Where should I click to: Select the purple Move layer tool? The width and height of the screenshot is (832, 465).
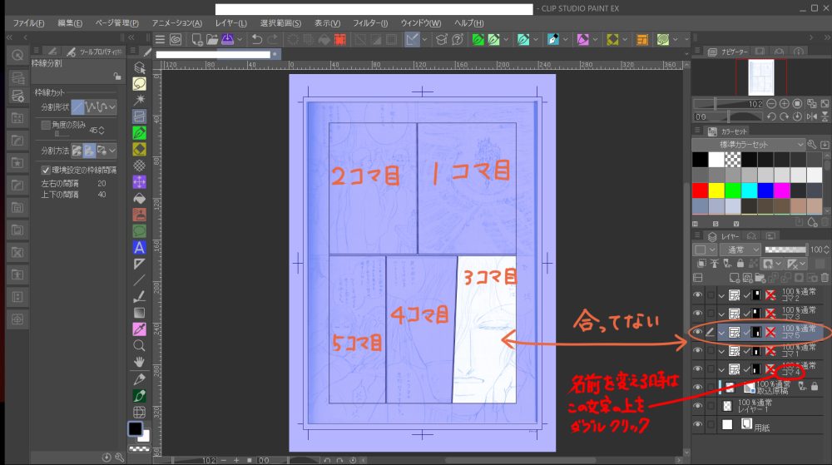pyautogui.click(x=139, y=182)
